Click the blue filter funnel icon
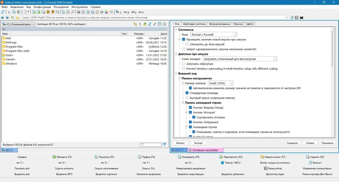339x182 pixels. [x=164, y=144]
